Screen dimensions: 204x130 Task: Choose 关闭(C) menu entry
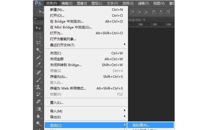[86, 53]
